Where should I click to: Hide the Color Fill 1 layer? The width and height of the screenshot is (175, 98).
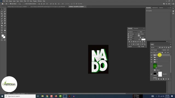pyautogui.click(x=151, y=74)
